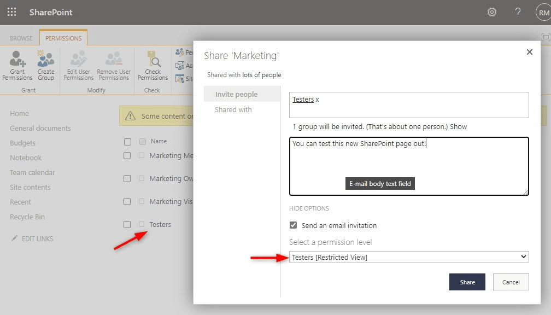Collapse the HIDE OPTIONS section
The height and width of the screenshot is (315, 551).
(x=309, y=208)
